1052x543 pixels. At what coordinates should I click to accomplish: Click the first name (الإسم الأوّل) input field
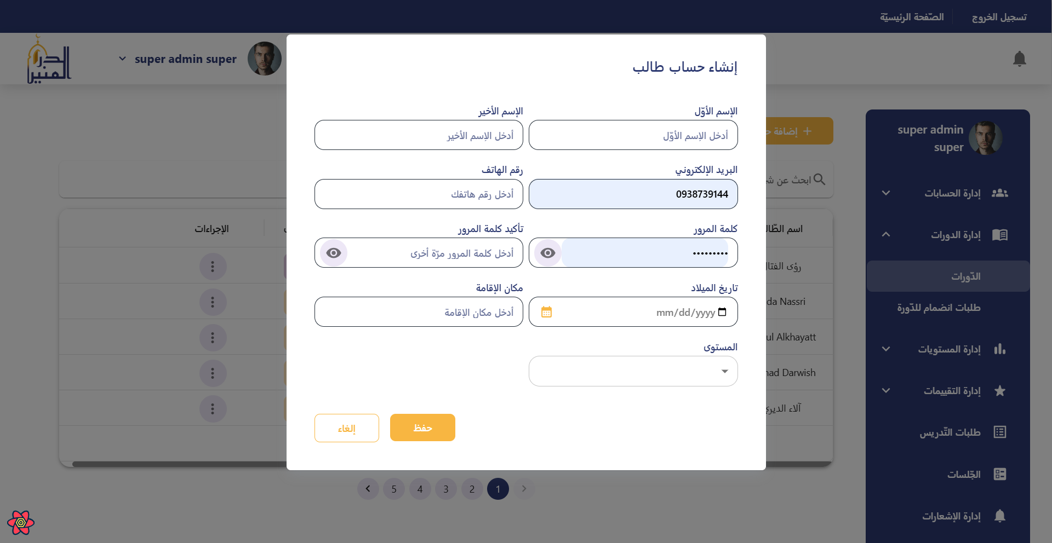point(633,135)
